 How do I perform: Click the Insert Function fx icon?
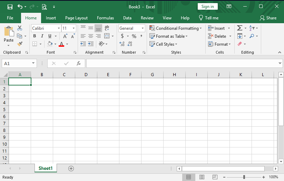coord(79,63)
